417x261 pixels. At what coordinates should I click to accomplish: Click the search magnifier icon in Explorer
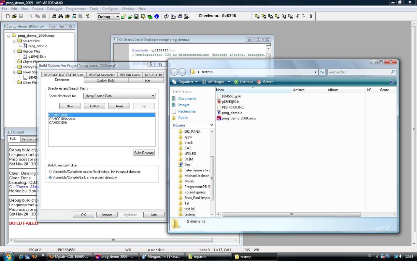click(393, 72)
